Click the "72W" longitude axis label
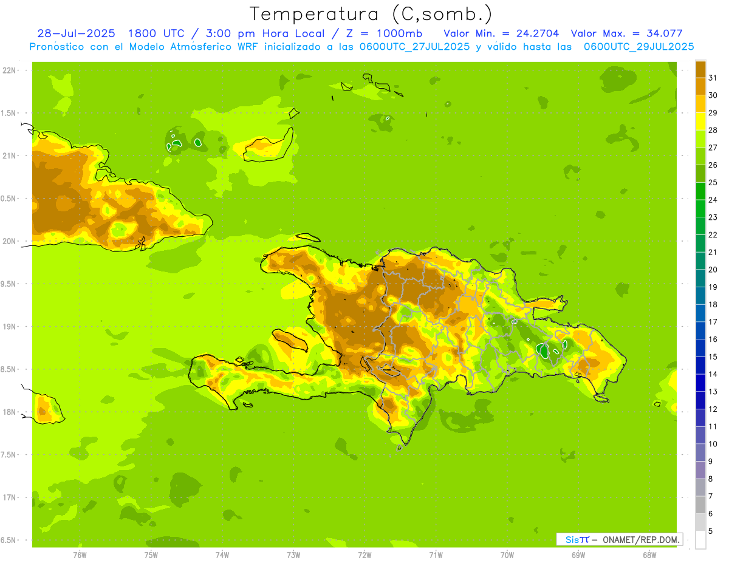Viewport: 729px width, 563px height. click(364, 554)
